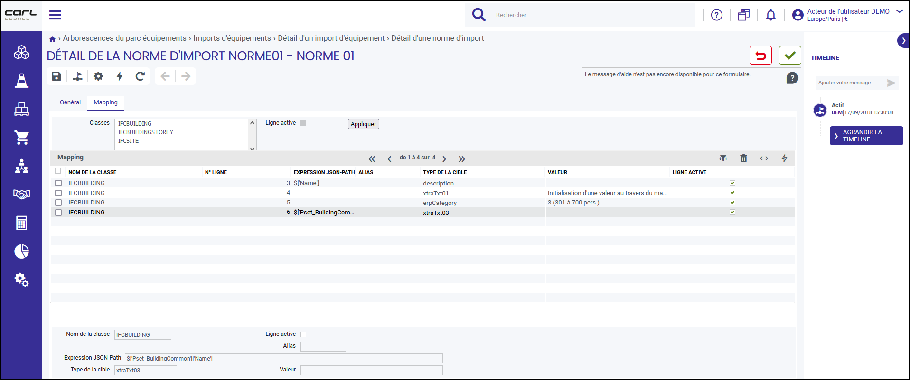Open the hamburger main menu

tap(55, 15)
